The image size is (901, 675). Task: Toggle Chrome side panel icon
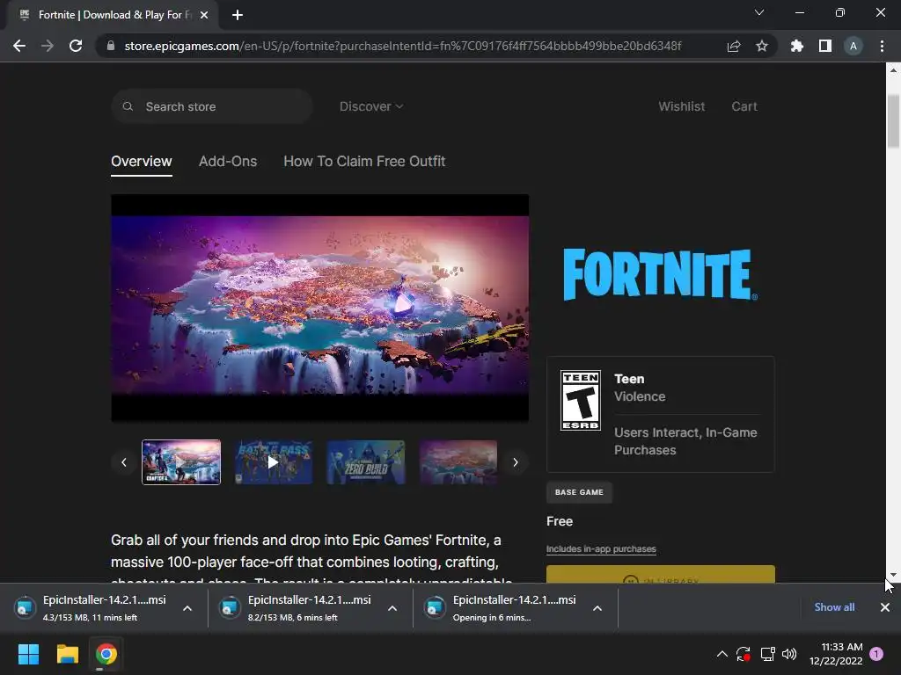point(825,46)
